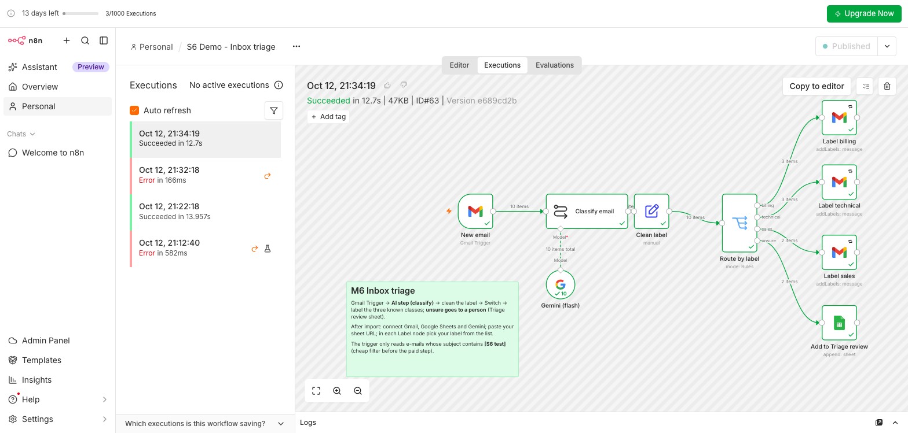Click the 3/1000 Executions text
The height and width of the screenshot is (433, 908).
(x=131, y=13)
